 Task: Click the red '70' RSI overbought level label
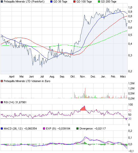click(x=130, y=111)
